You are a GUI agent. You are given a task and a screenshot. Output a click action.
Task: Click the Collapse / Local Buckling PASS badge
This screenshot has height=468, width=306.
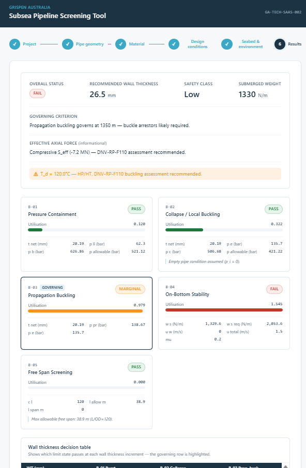[273, 209]
